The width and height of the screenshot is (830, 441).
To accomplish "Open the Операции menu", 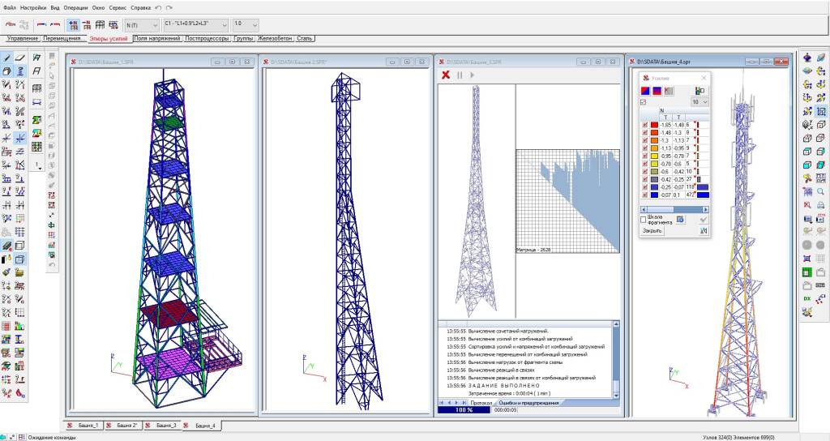I will click(76, 7).
